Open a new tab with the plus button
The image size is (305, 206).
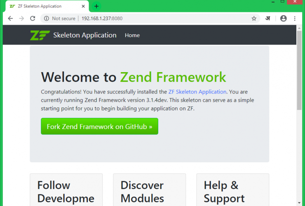tap(96, 6)
